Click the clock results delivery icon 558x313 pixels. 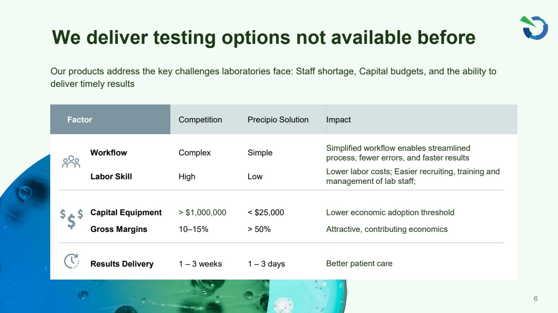72,261
